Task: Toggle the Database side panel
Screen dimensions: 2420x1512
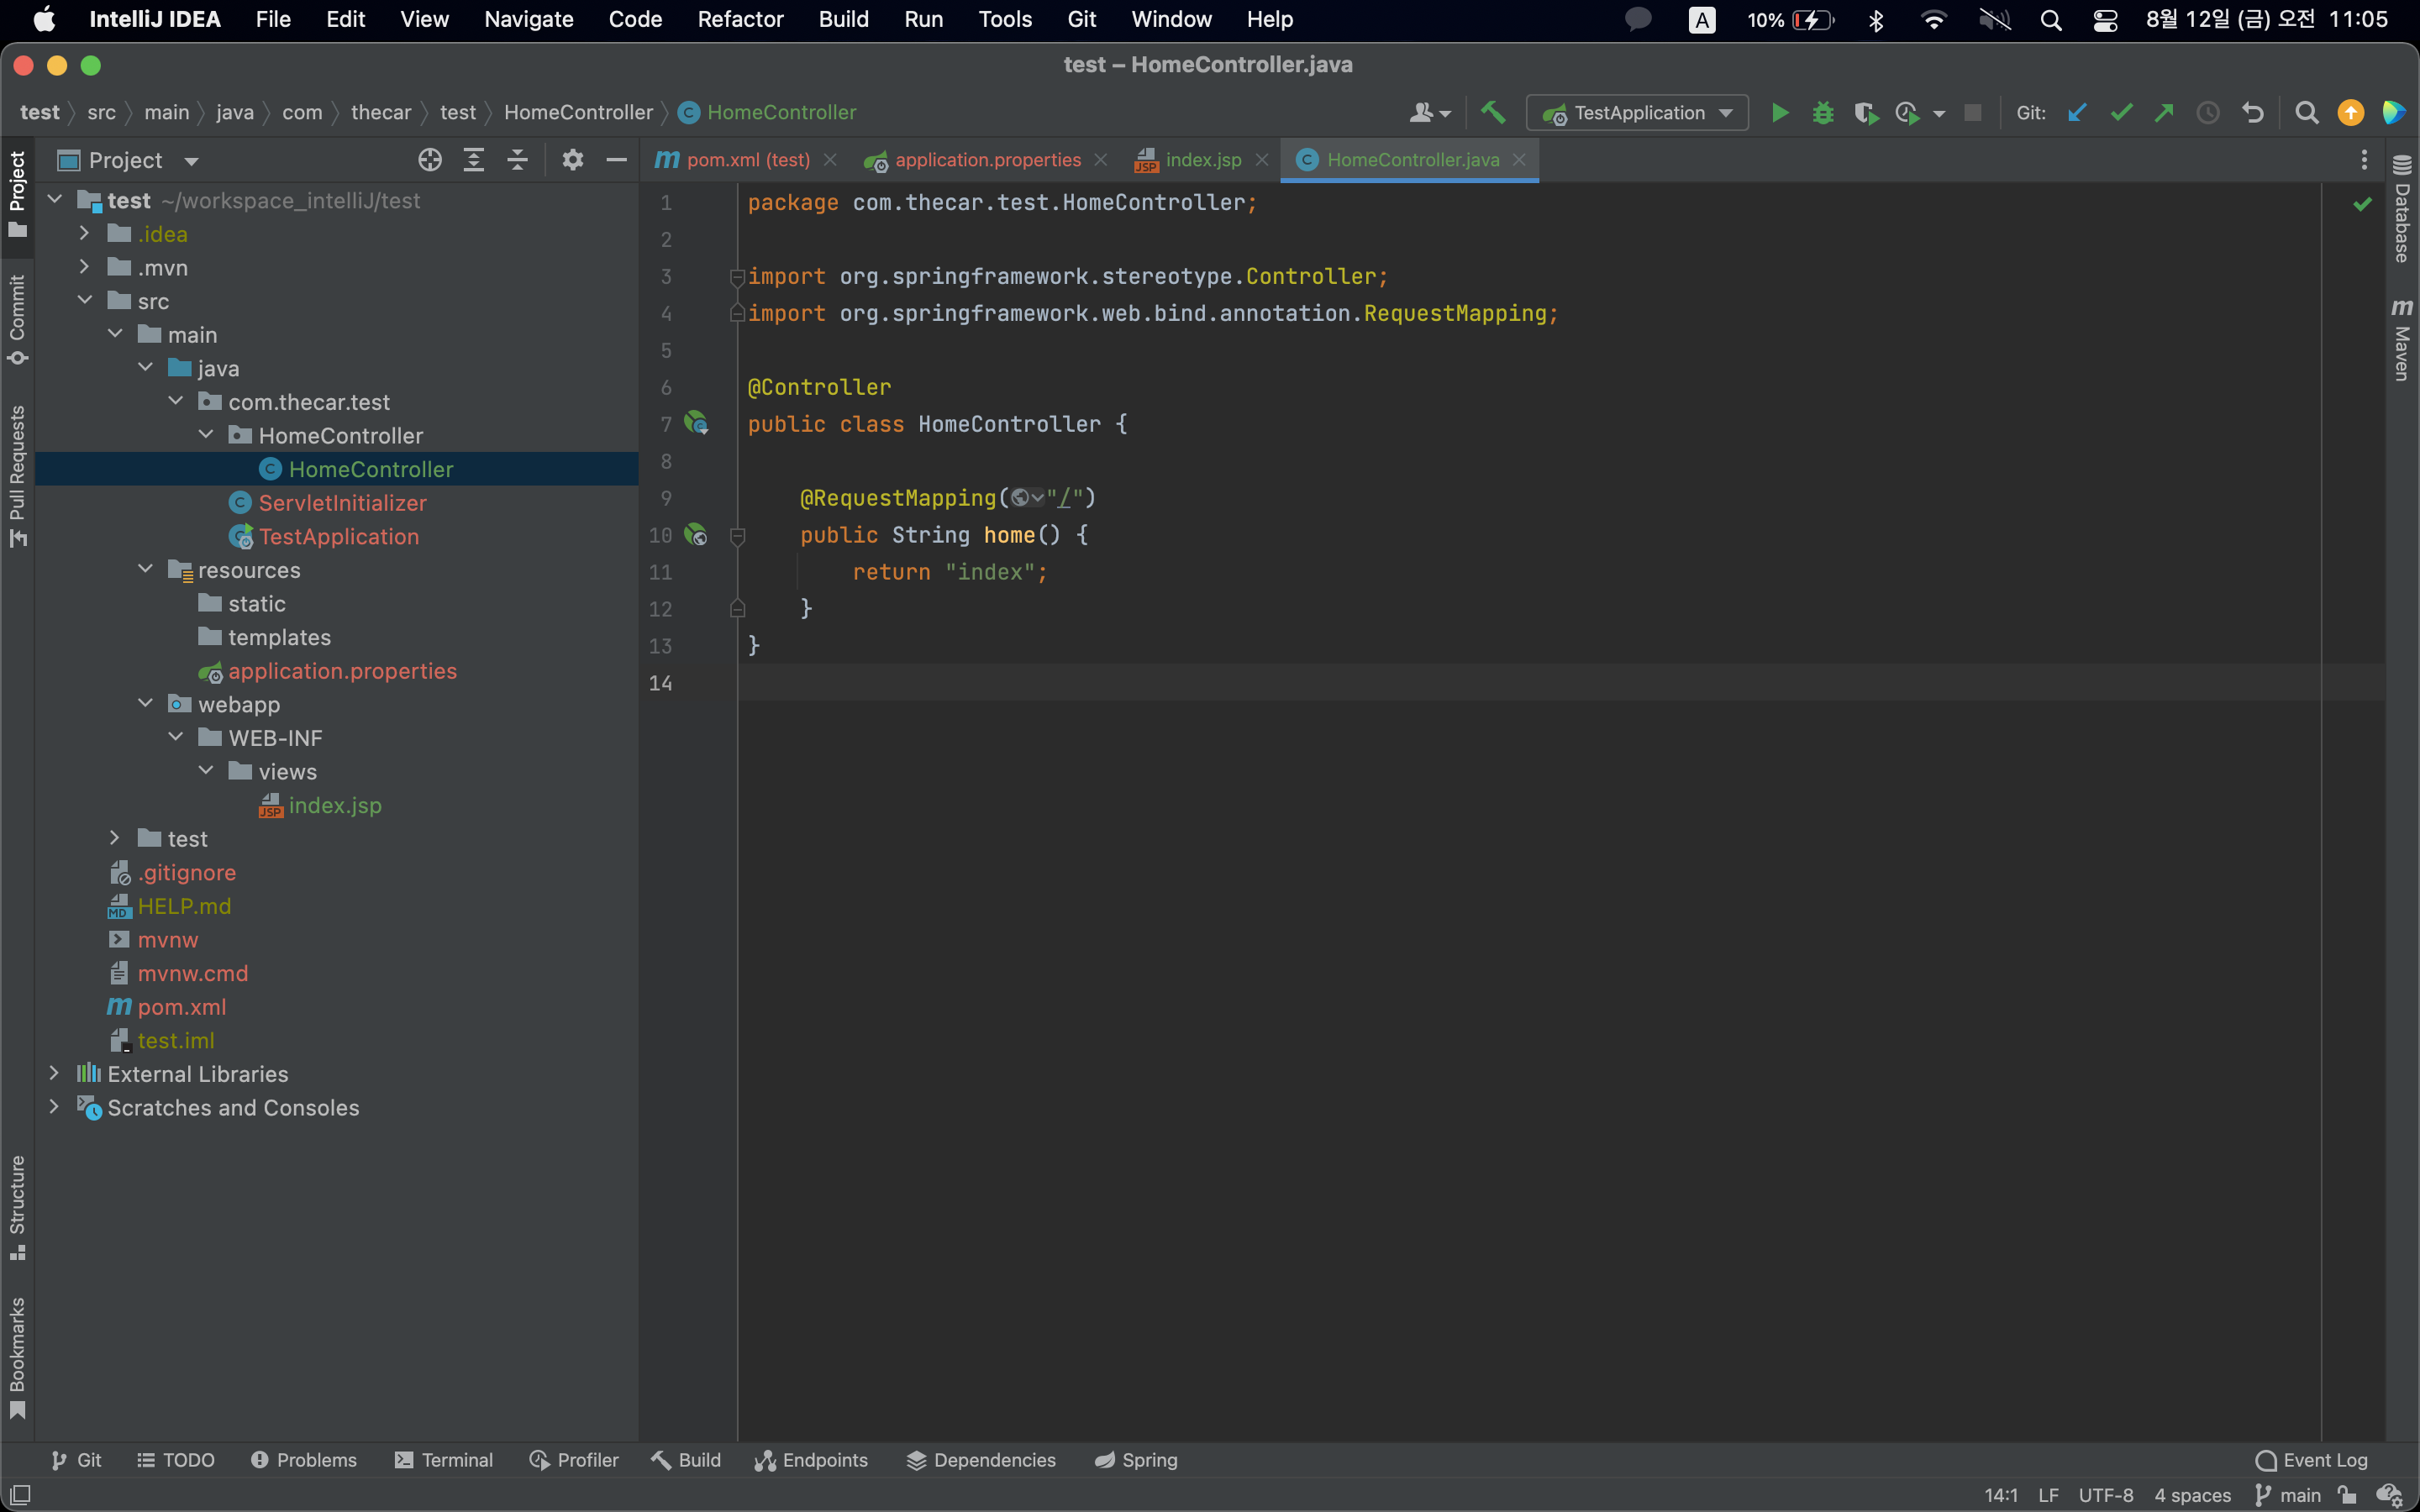Action: (x=2402, y=210)
